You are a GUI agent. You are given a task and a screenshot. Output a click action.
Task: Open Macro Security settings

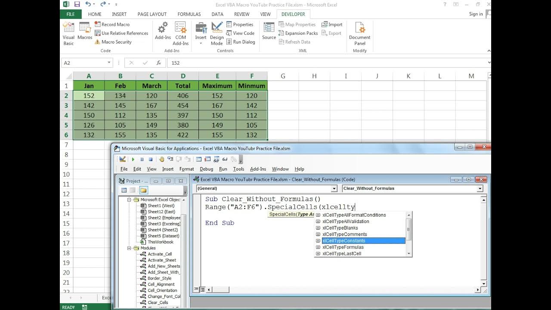coord(113,42)
